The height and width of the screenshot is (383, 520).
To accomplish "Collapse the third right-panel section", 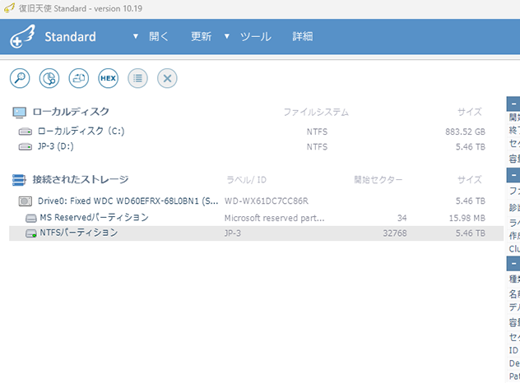I will tap(513, 264).
